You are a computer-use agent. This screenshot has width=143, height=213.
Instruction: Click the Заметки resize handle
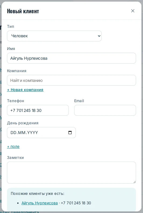click(134, 182)
